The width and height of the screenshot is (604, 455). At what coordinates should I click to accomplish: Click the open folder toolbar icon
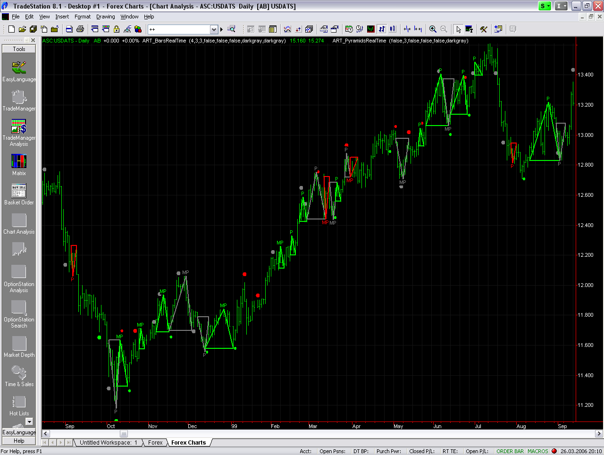[x=22, y=29]
